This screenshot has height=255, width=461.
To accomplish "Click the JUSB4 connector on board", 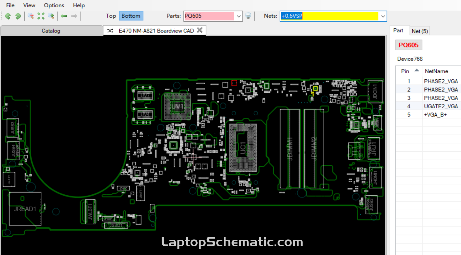I will click(x=13, y=150).
